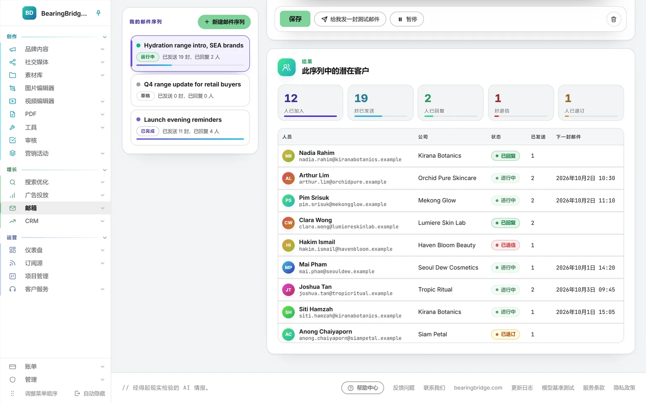Expand the 订阅源 submenu chevron

coord(103,263)
